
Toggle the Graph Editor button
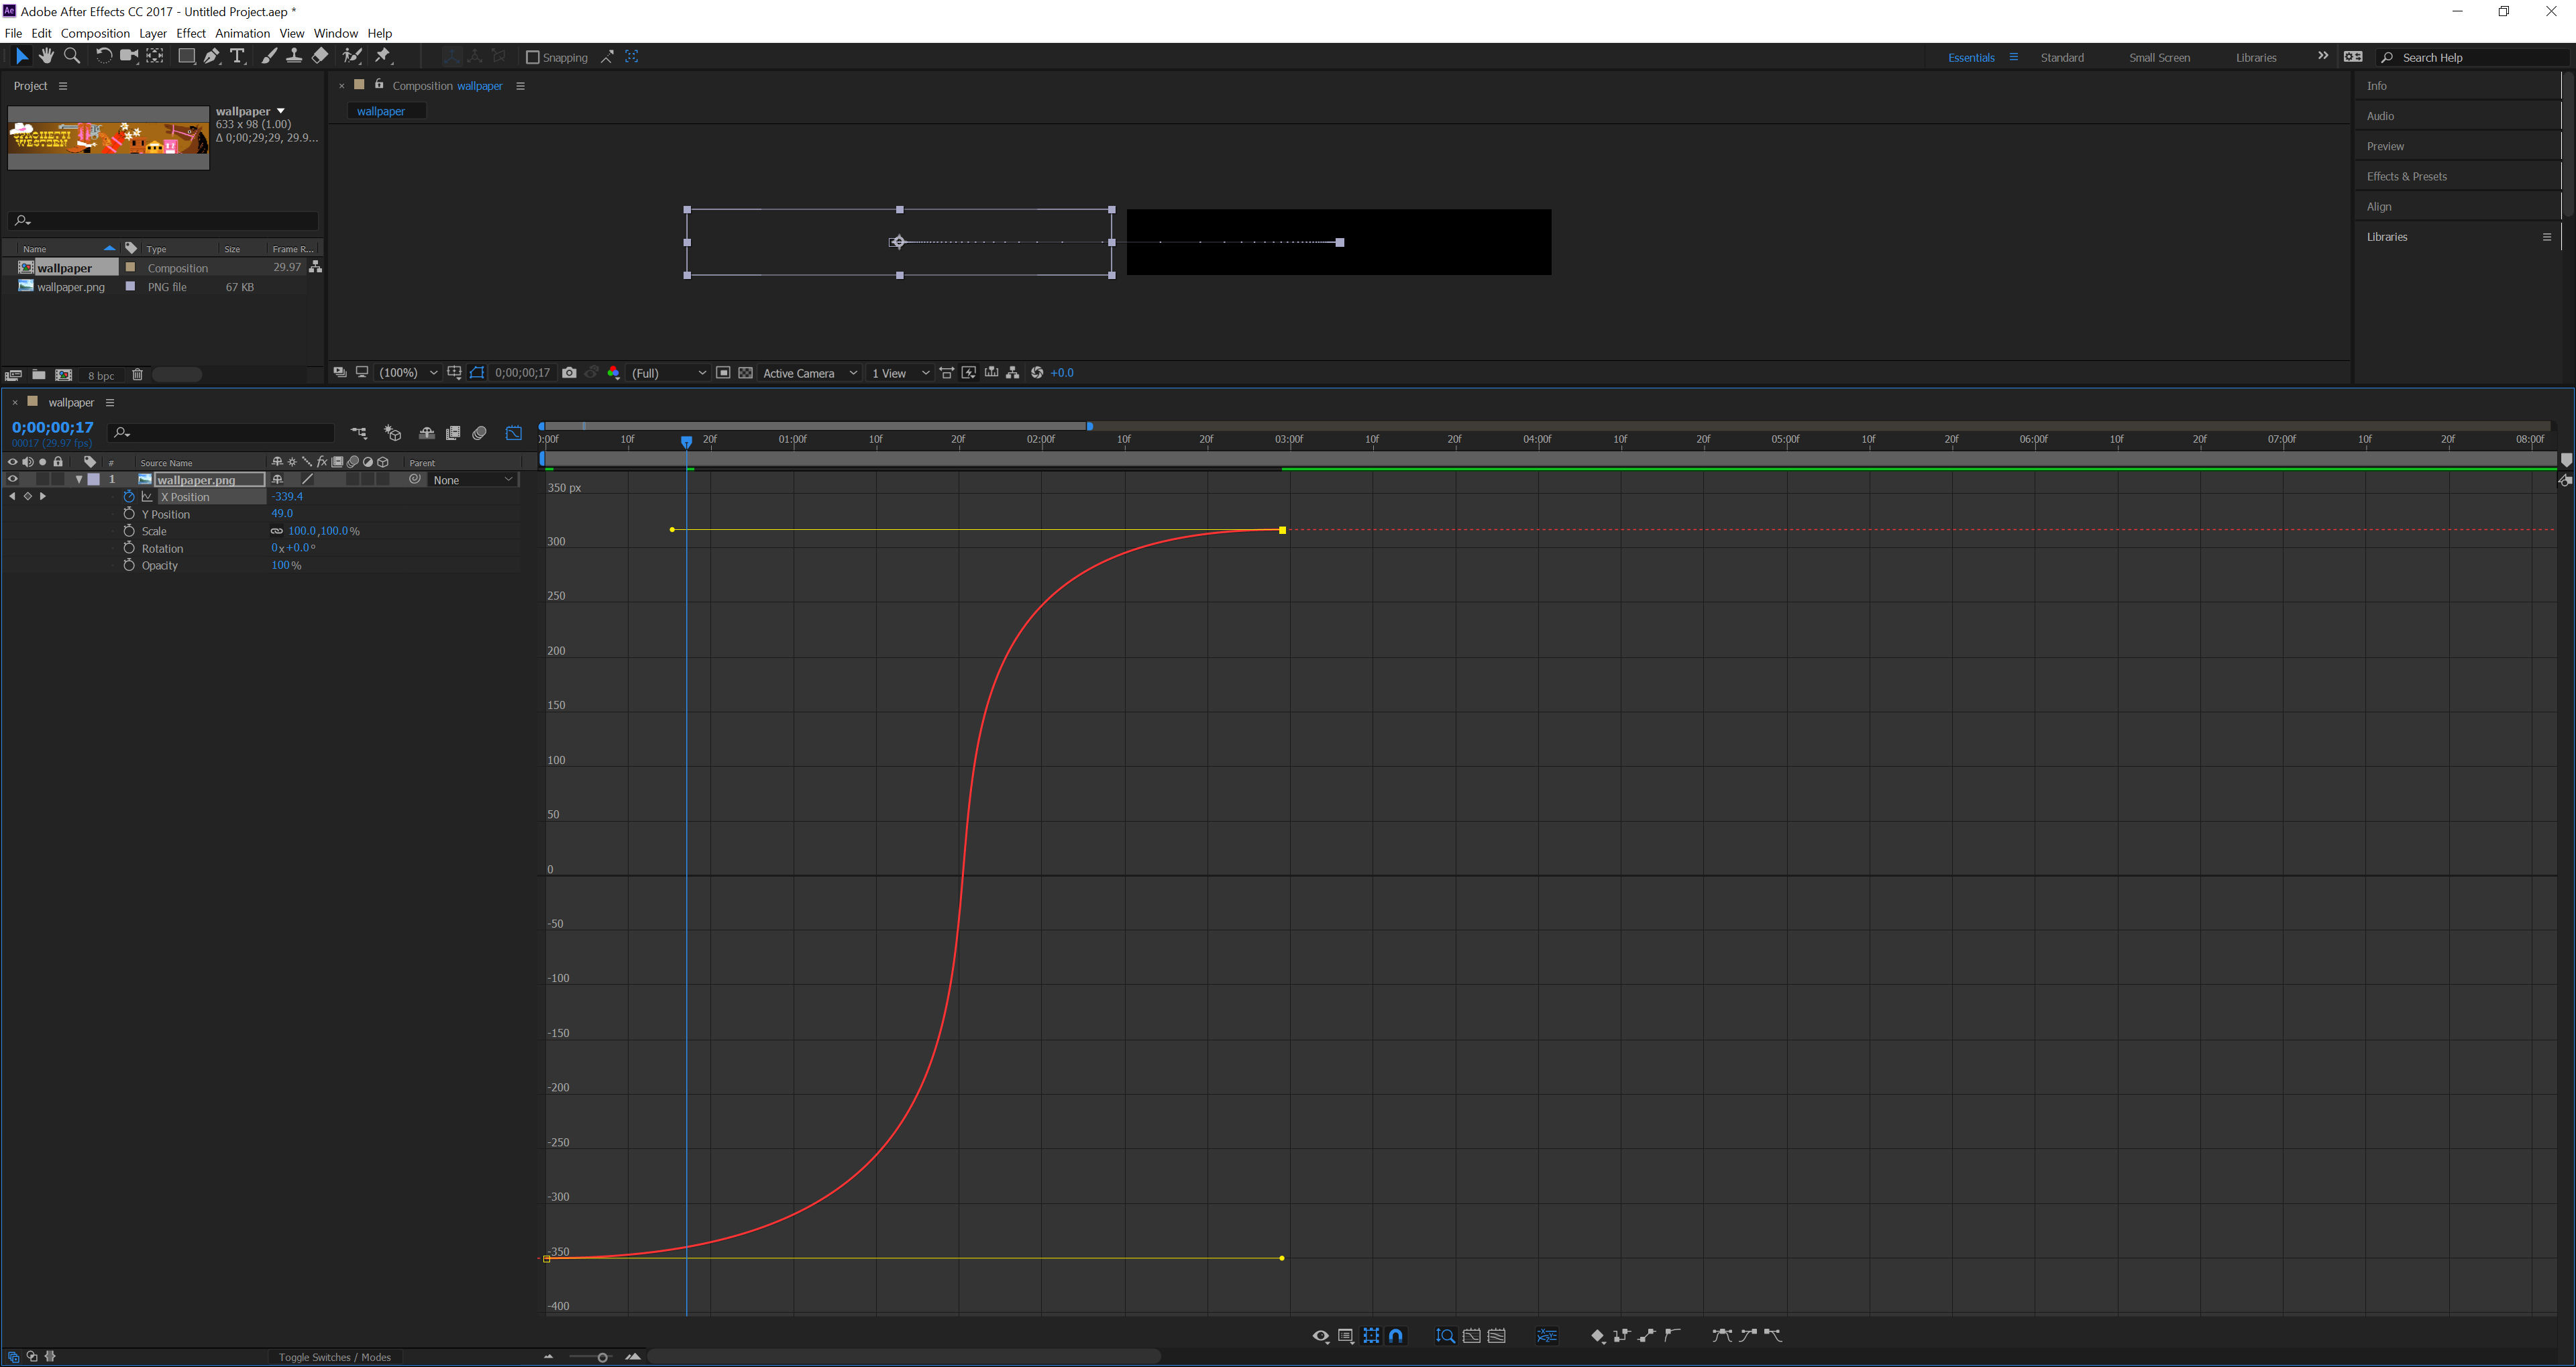(x=513, y=433)
